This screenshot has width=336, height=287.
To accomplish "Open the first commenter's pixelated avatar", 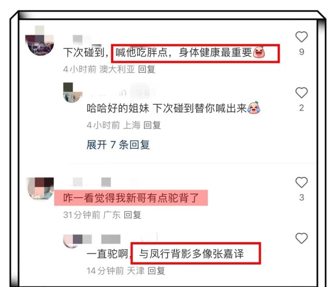I will [x=39, y=41].
